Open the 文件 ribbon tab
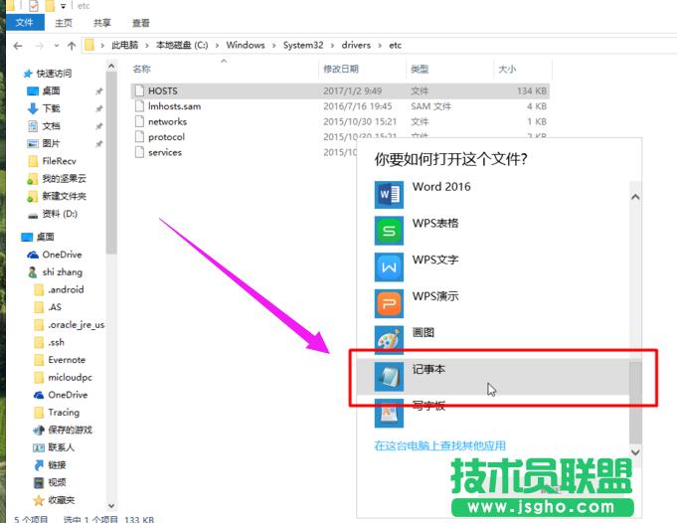677x523 pixels. (x=24, y=22)
